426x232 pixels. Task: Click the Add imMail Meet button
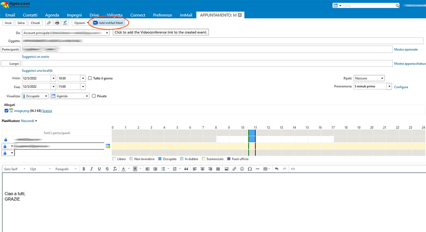point(108,23)
